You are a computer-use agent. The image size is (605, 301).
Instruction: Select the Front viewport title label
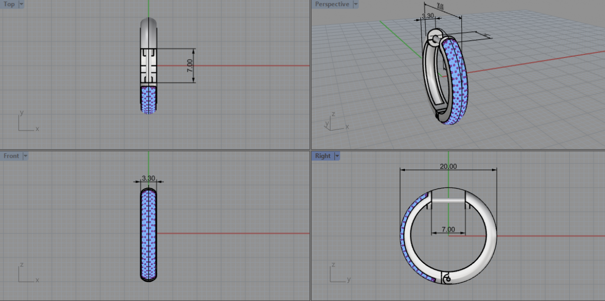pos(11,156)
